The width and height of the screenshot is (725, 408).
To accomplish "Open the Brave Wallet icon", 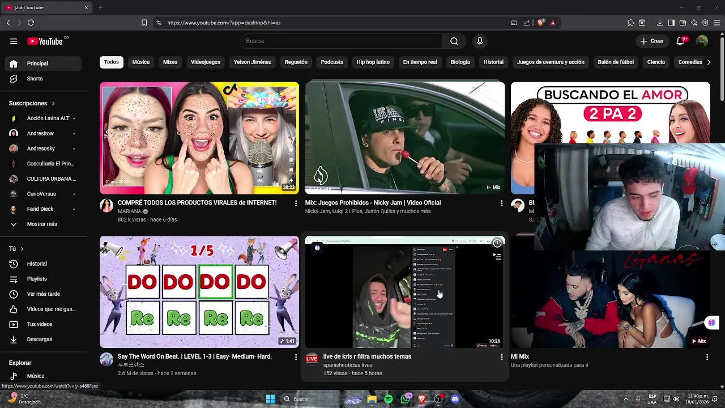I will pyautogui.click(x=683, y=23).
